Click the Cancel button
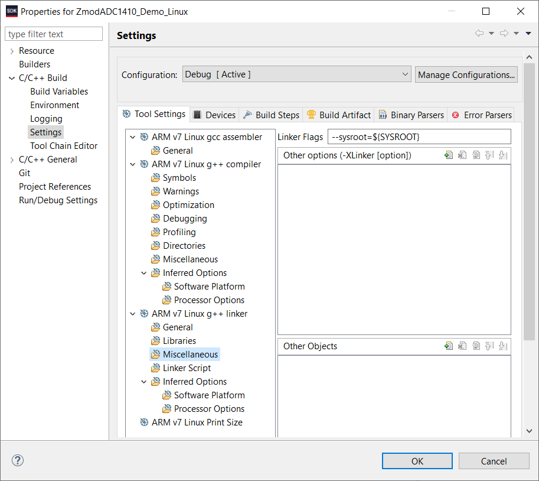This screenshot has height=481, width=539. coord(494,461)
